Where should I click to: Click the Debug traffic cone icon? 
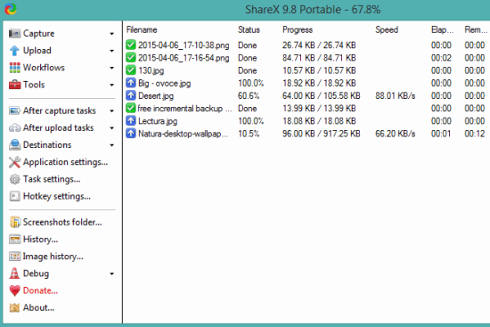[14, 274]
